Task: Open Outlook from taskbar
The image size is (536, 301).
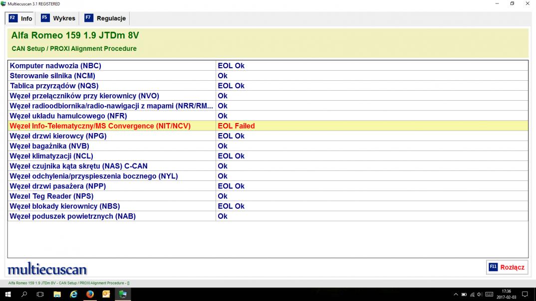Action: [x=106, y=294]
